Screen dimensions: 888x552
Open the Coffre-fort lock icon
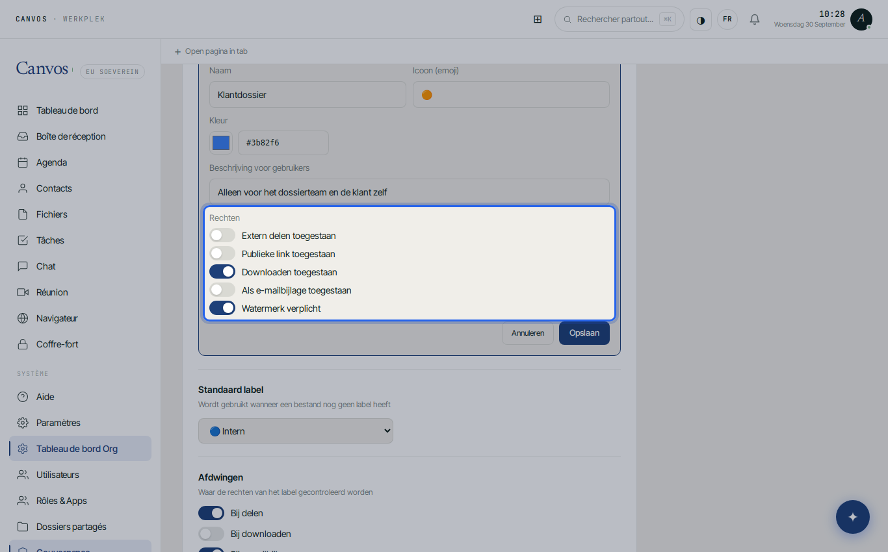pyautogui.click(x=23, y=344)
